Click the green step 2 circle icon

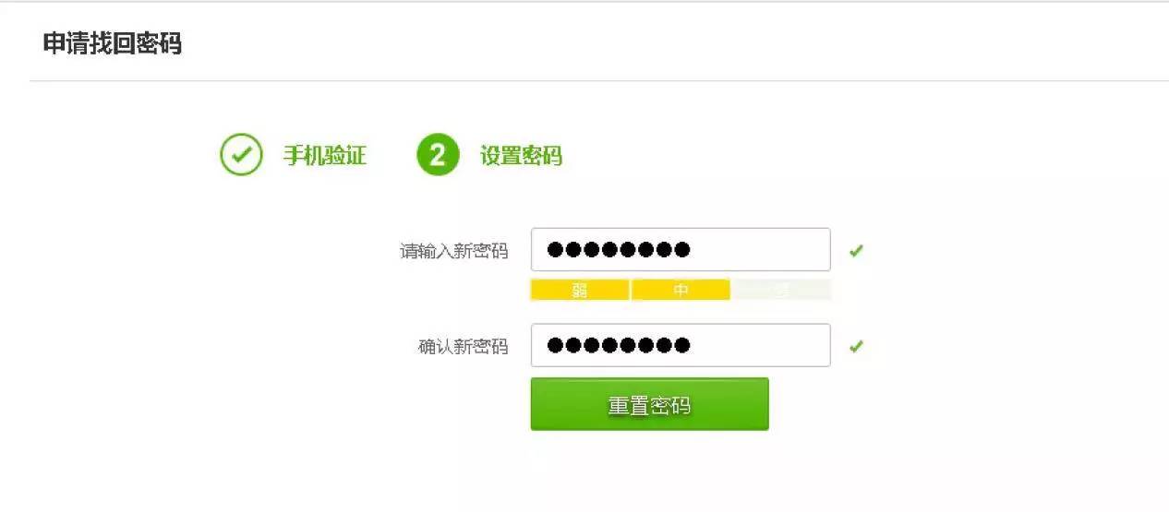point(438,155)
